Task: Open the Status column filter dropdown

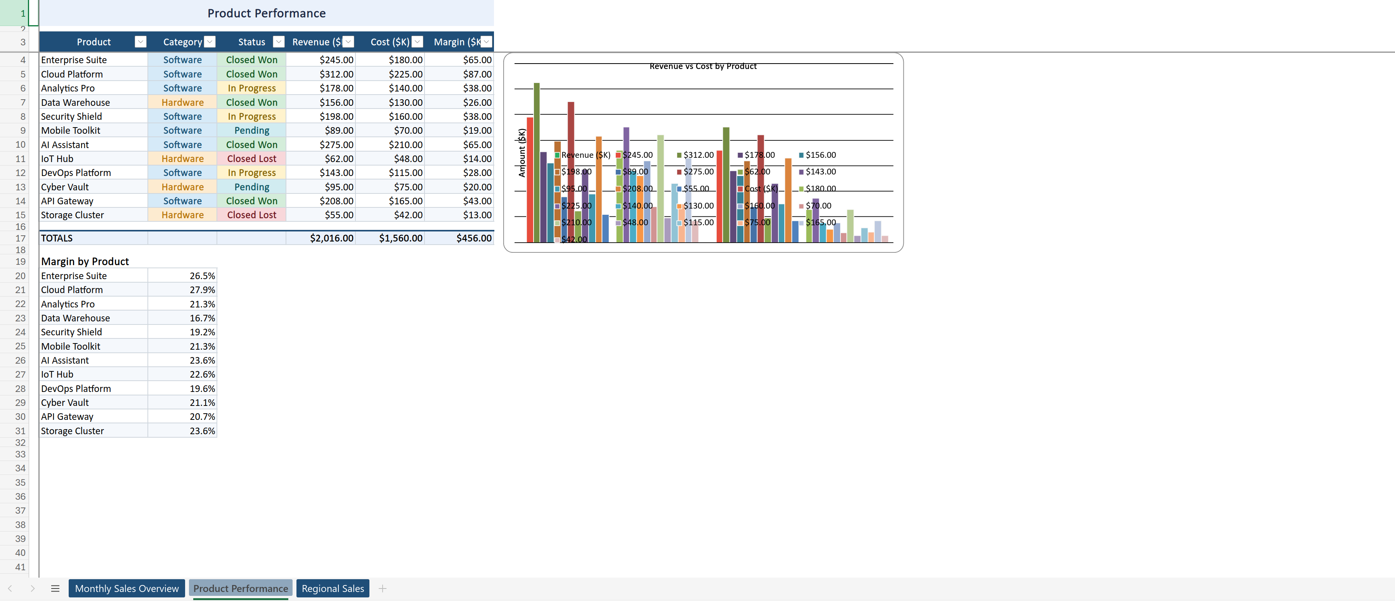Action: point(279,41)
